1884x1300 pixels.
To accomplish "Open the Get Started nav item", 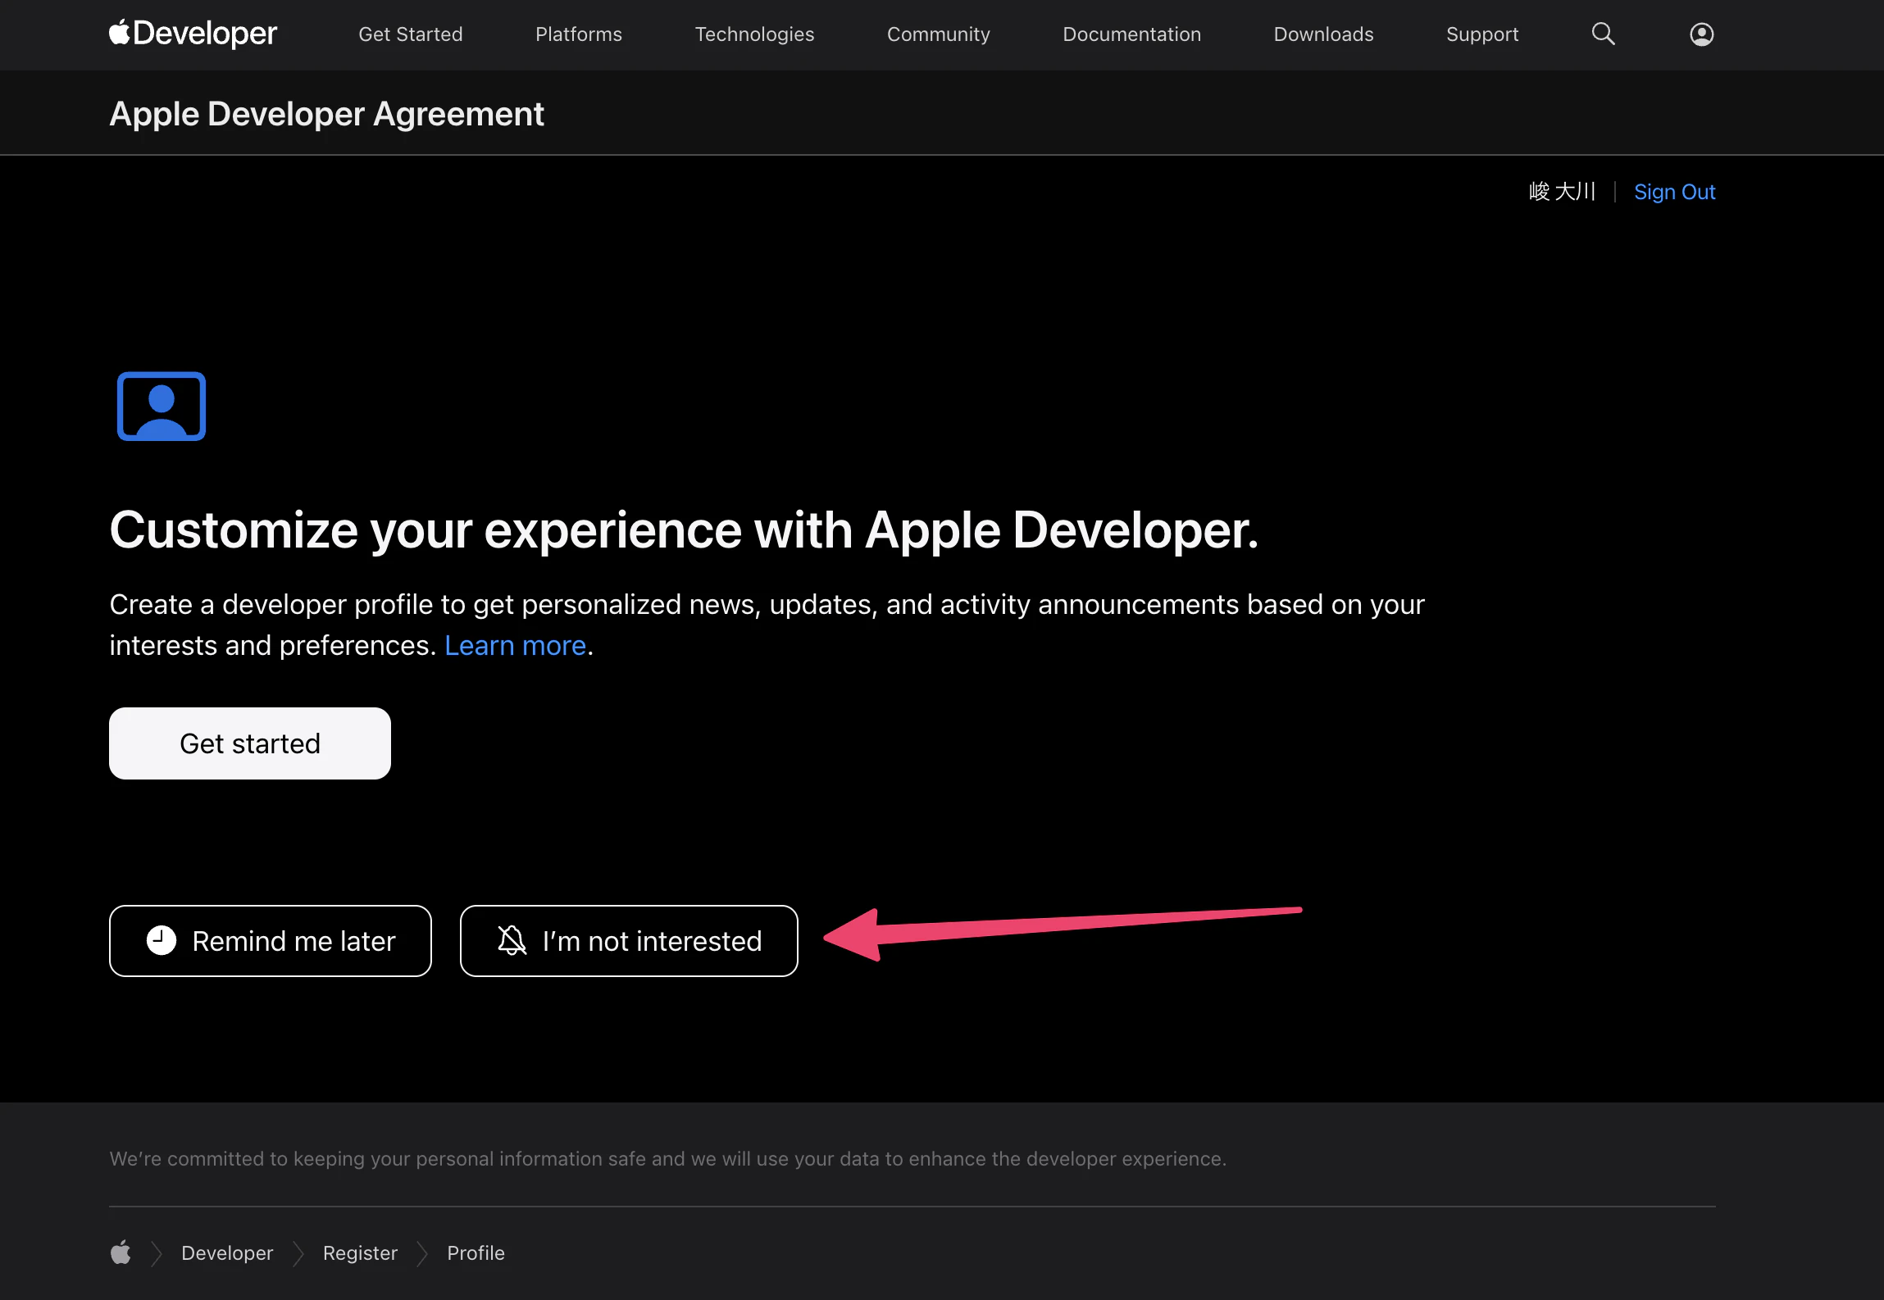I will [x=411, y=34].
